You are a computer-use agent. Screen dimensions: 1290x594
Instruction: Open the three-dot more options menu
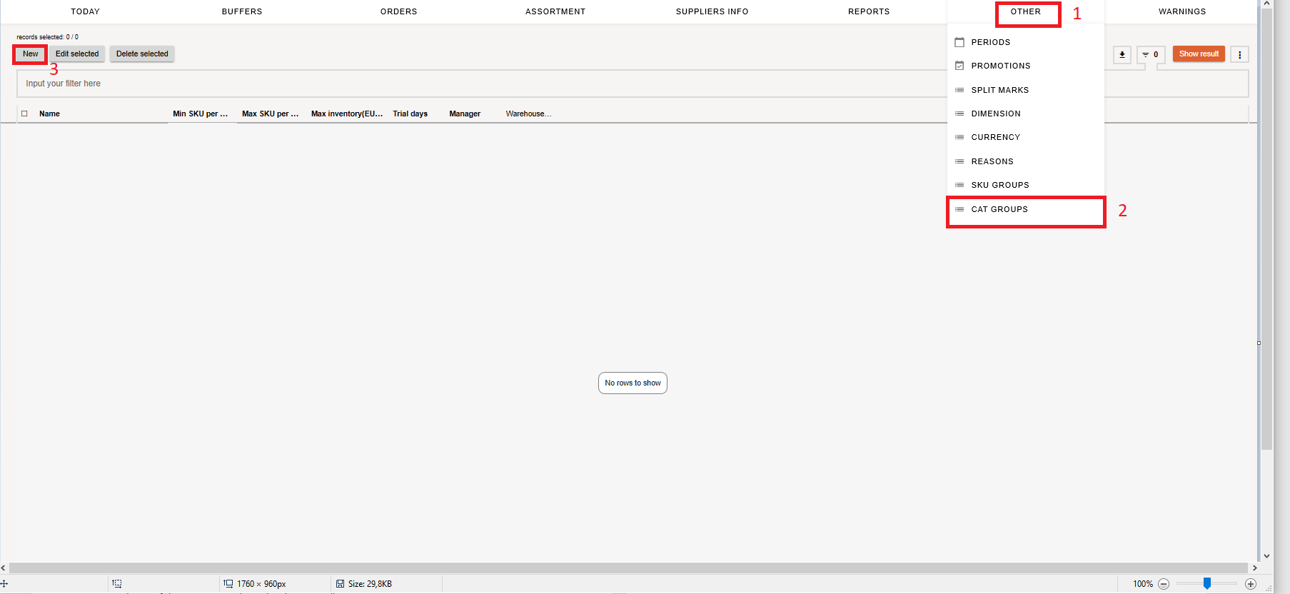[1239, 54]
